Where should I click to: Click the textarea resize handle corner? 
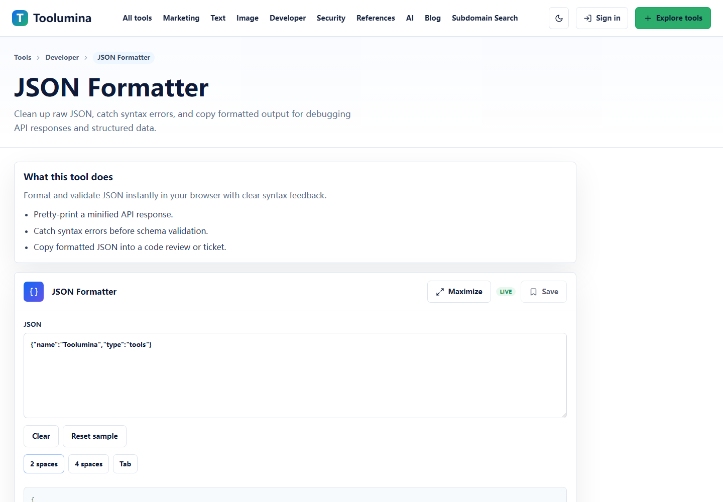click(x=564, y=415)
